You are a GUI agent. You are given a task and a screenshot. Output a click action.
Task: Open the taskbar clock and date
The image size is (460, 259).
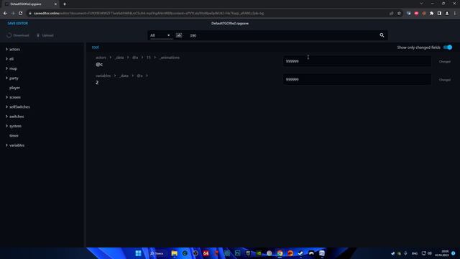point(442,253)
